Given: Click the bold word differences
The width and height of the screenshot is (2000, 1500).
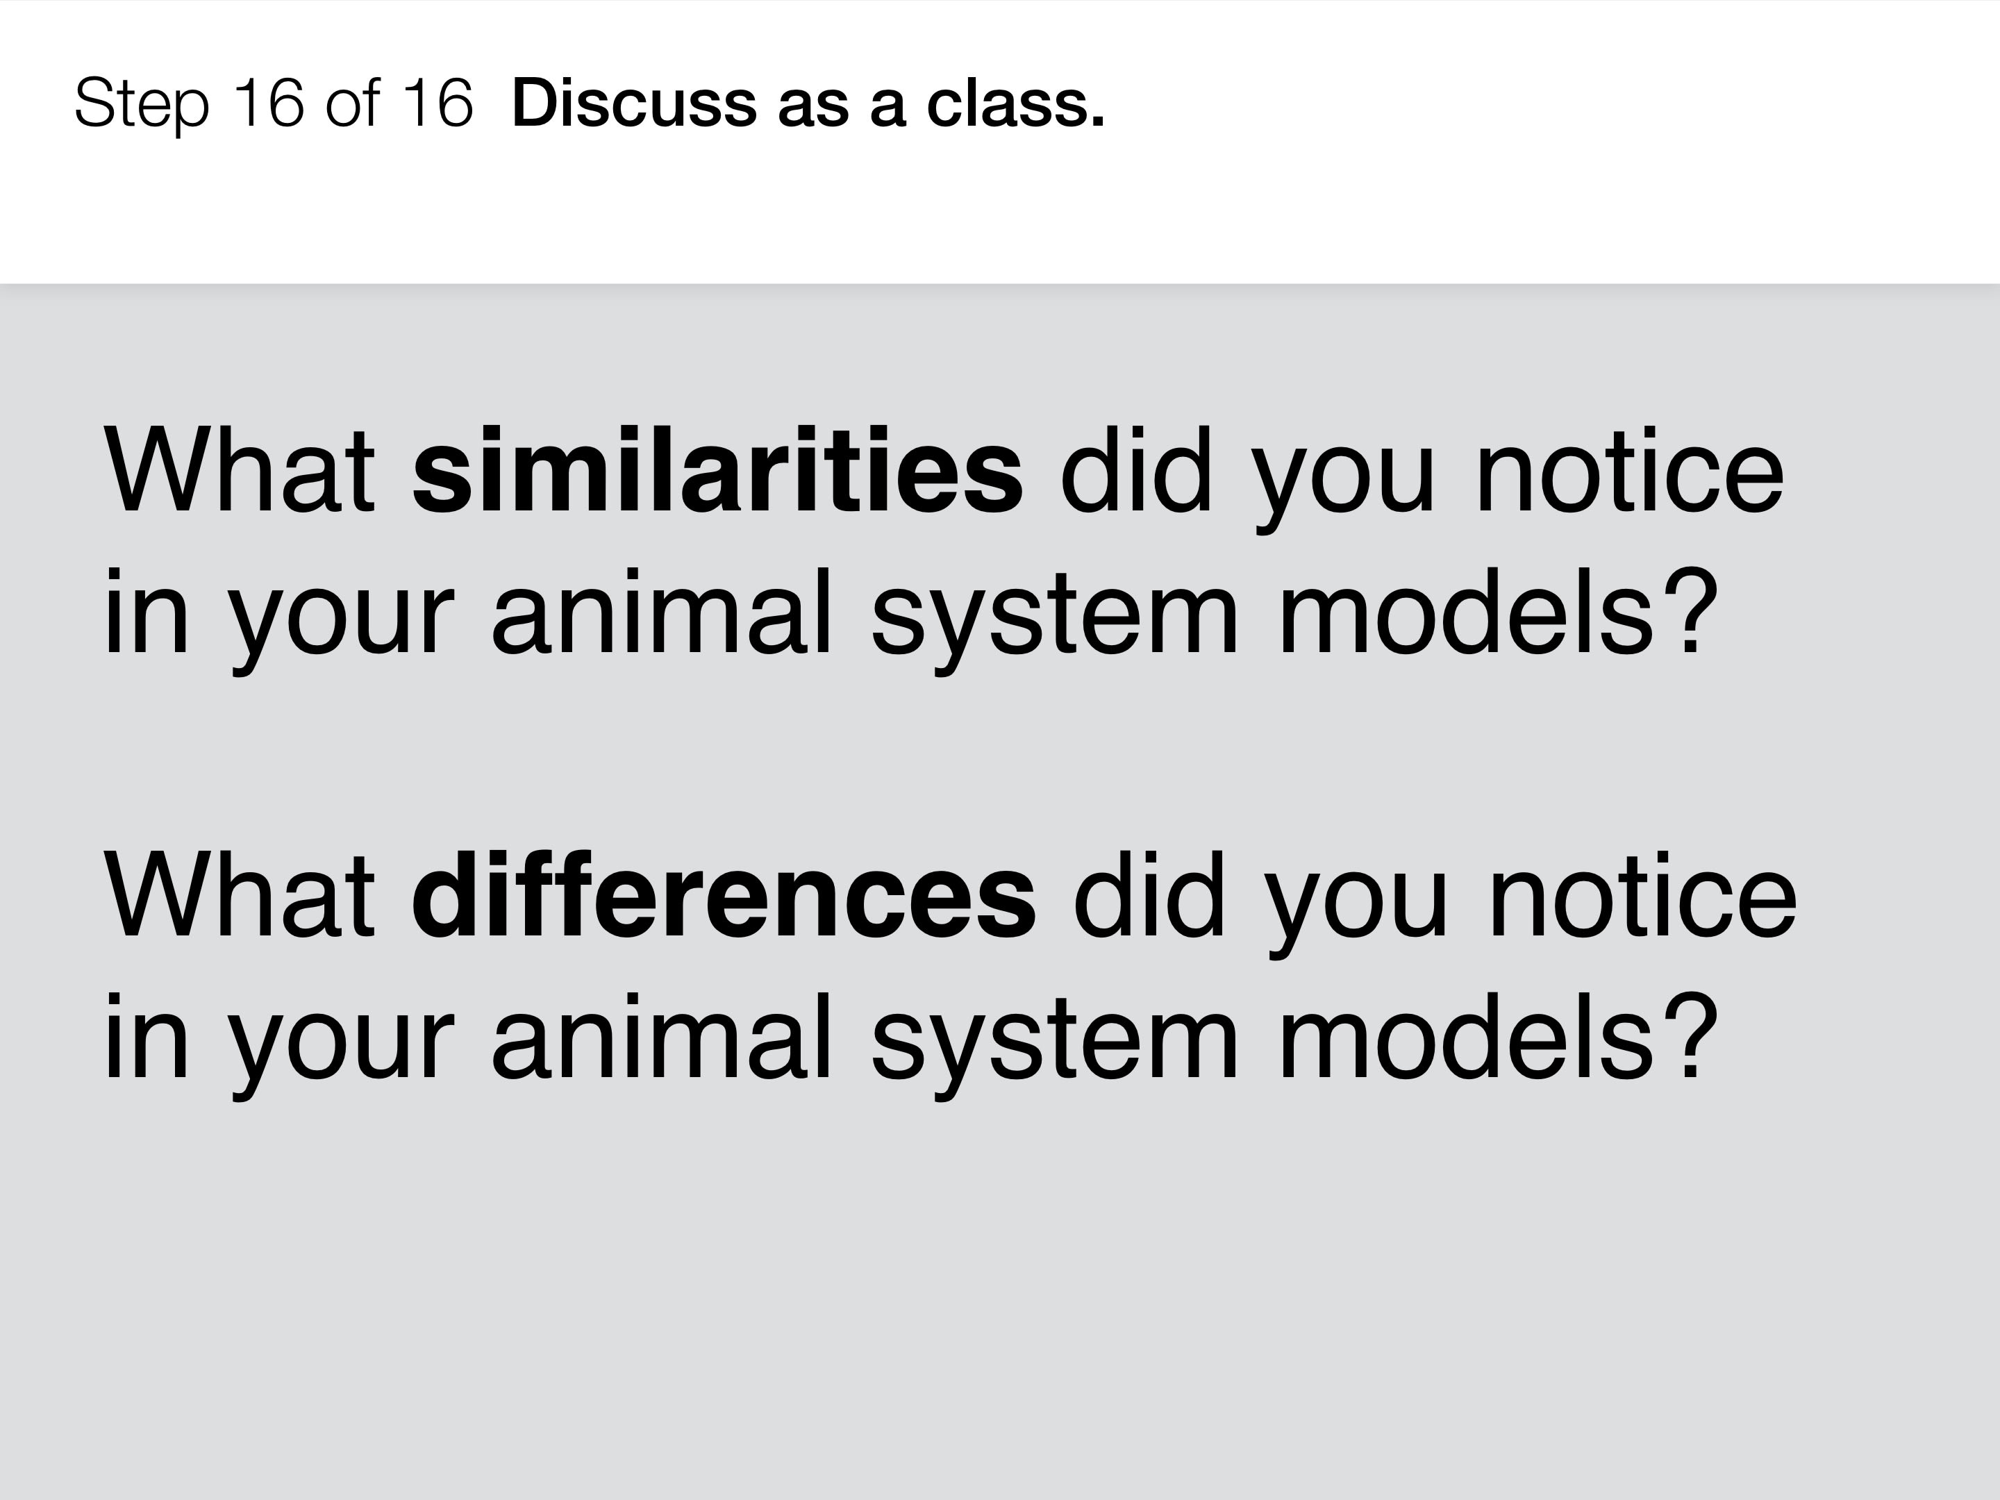Looking at the screenshot, I should click(724, 895).
